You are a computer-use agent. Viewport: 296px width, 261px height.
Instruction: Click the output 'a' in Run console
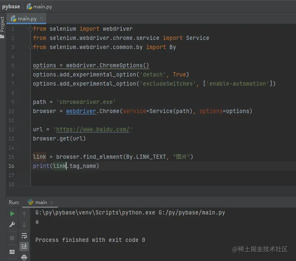pyautogui.click(x=37, y=222)
